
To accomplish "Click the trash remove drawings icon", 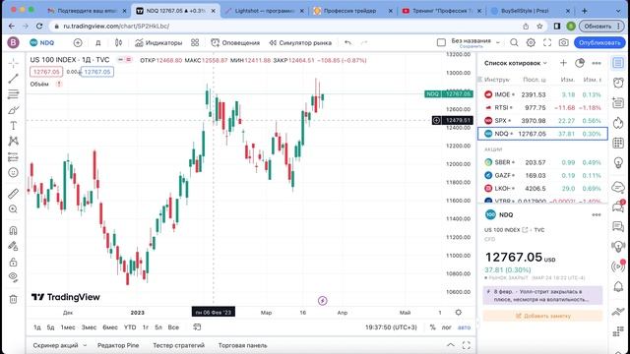I will (13, 299).
